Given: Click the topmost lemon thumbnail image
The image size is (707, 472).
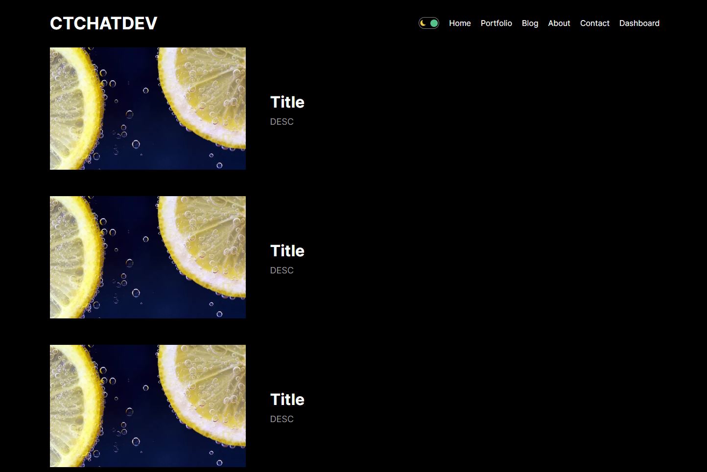Looking at the screenshot, I should coord(147,108).
